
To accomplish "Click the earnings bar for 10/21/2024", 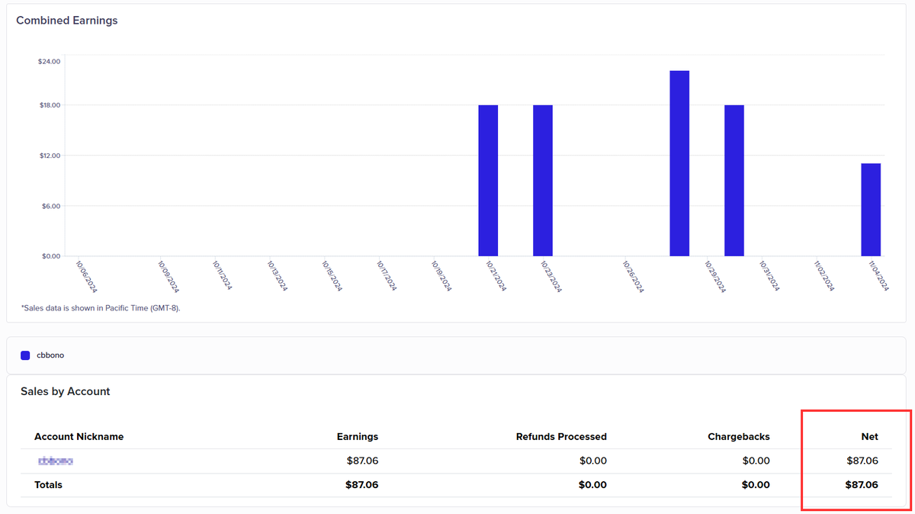I will pyautogui.click(x=487, y=179).
